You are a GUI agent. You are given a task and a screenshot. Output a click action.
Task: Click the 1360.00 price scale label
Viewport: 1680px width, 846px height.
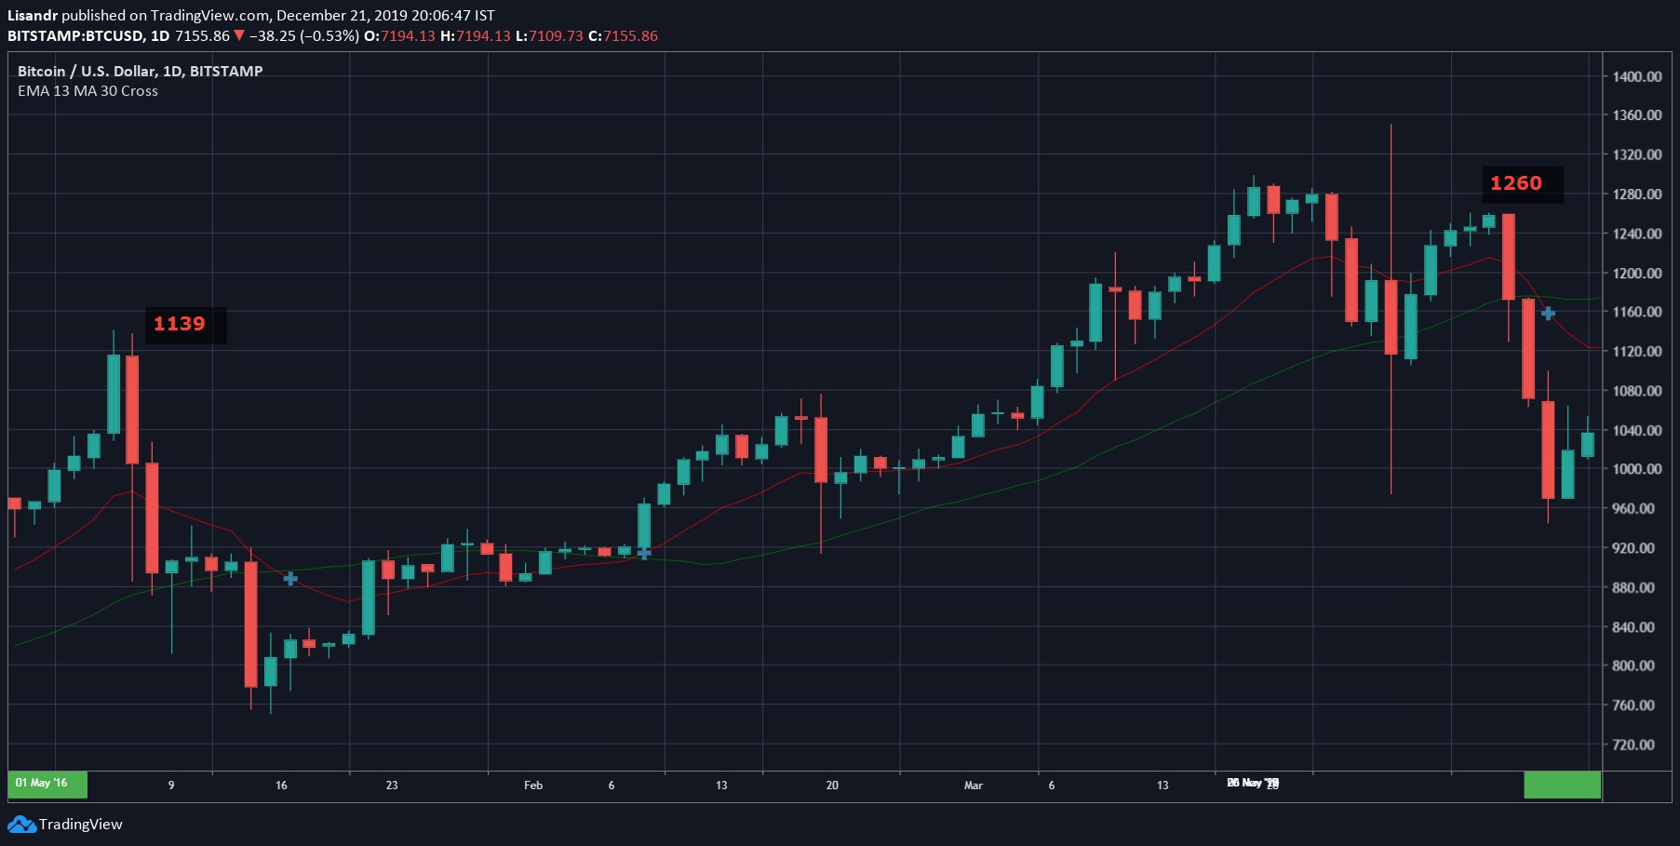(x=1637, y=115)
